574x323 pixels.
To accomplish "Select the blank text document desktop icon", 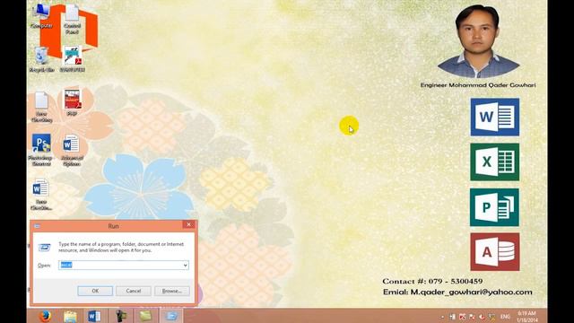I will [41, 107].
